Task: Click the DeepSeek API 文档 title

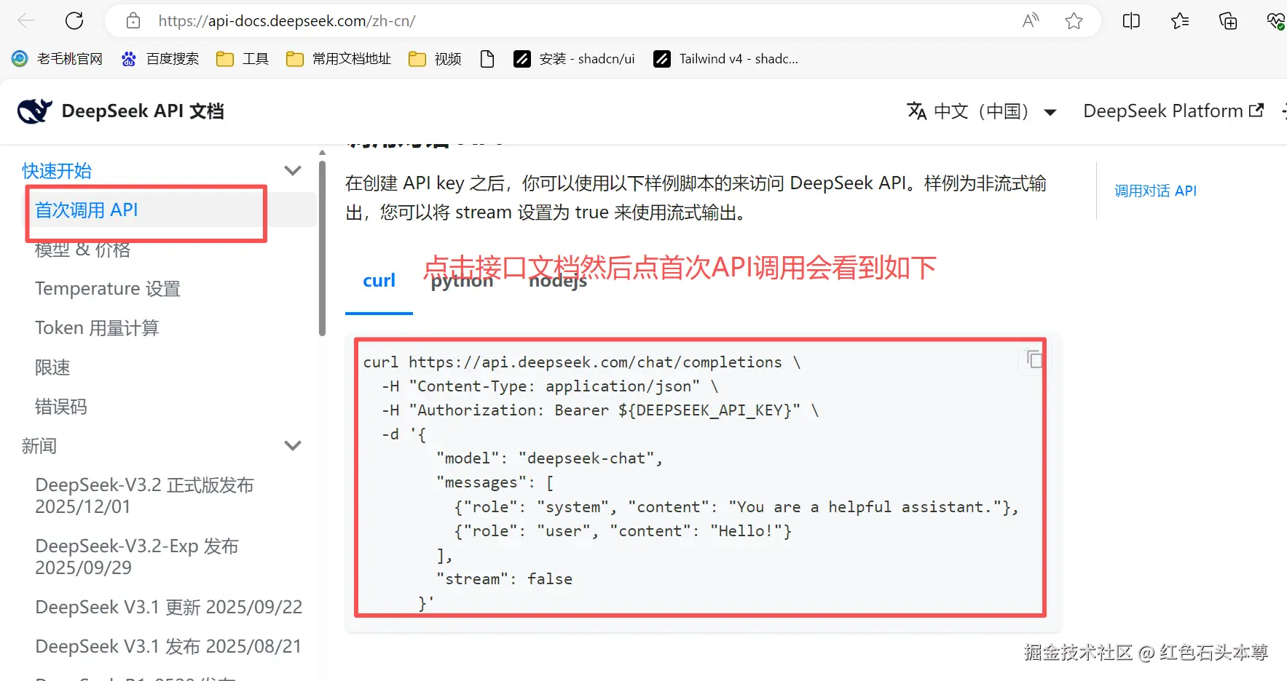Action: click(143, 111)
